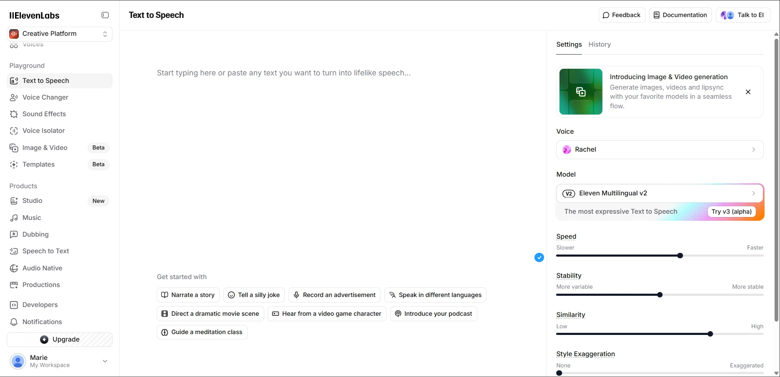Click the settings panel vertical scrollbar
780x377 pixels.
click(x=776, y=180)
